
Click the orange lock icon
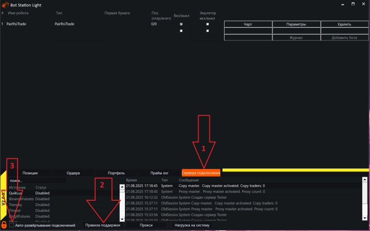4,225
